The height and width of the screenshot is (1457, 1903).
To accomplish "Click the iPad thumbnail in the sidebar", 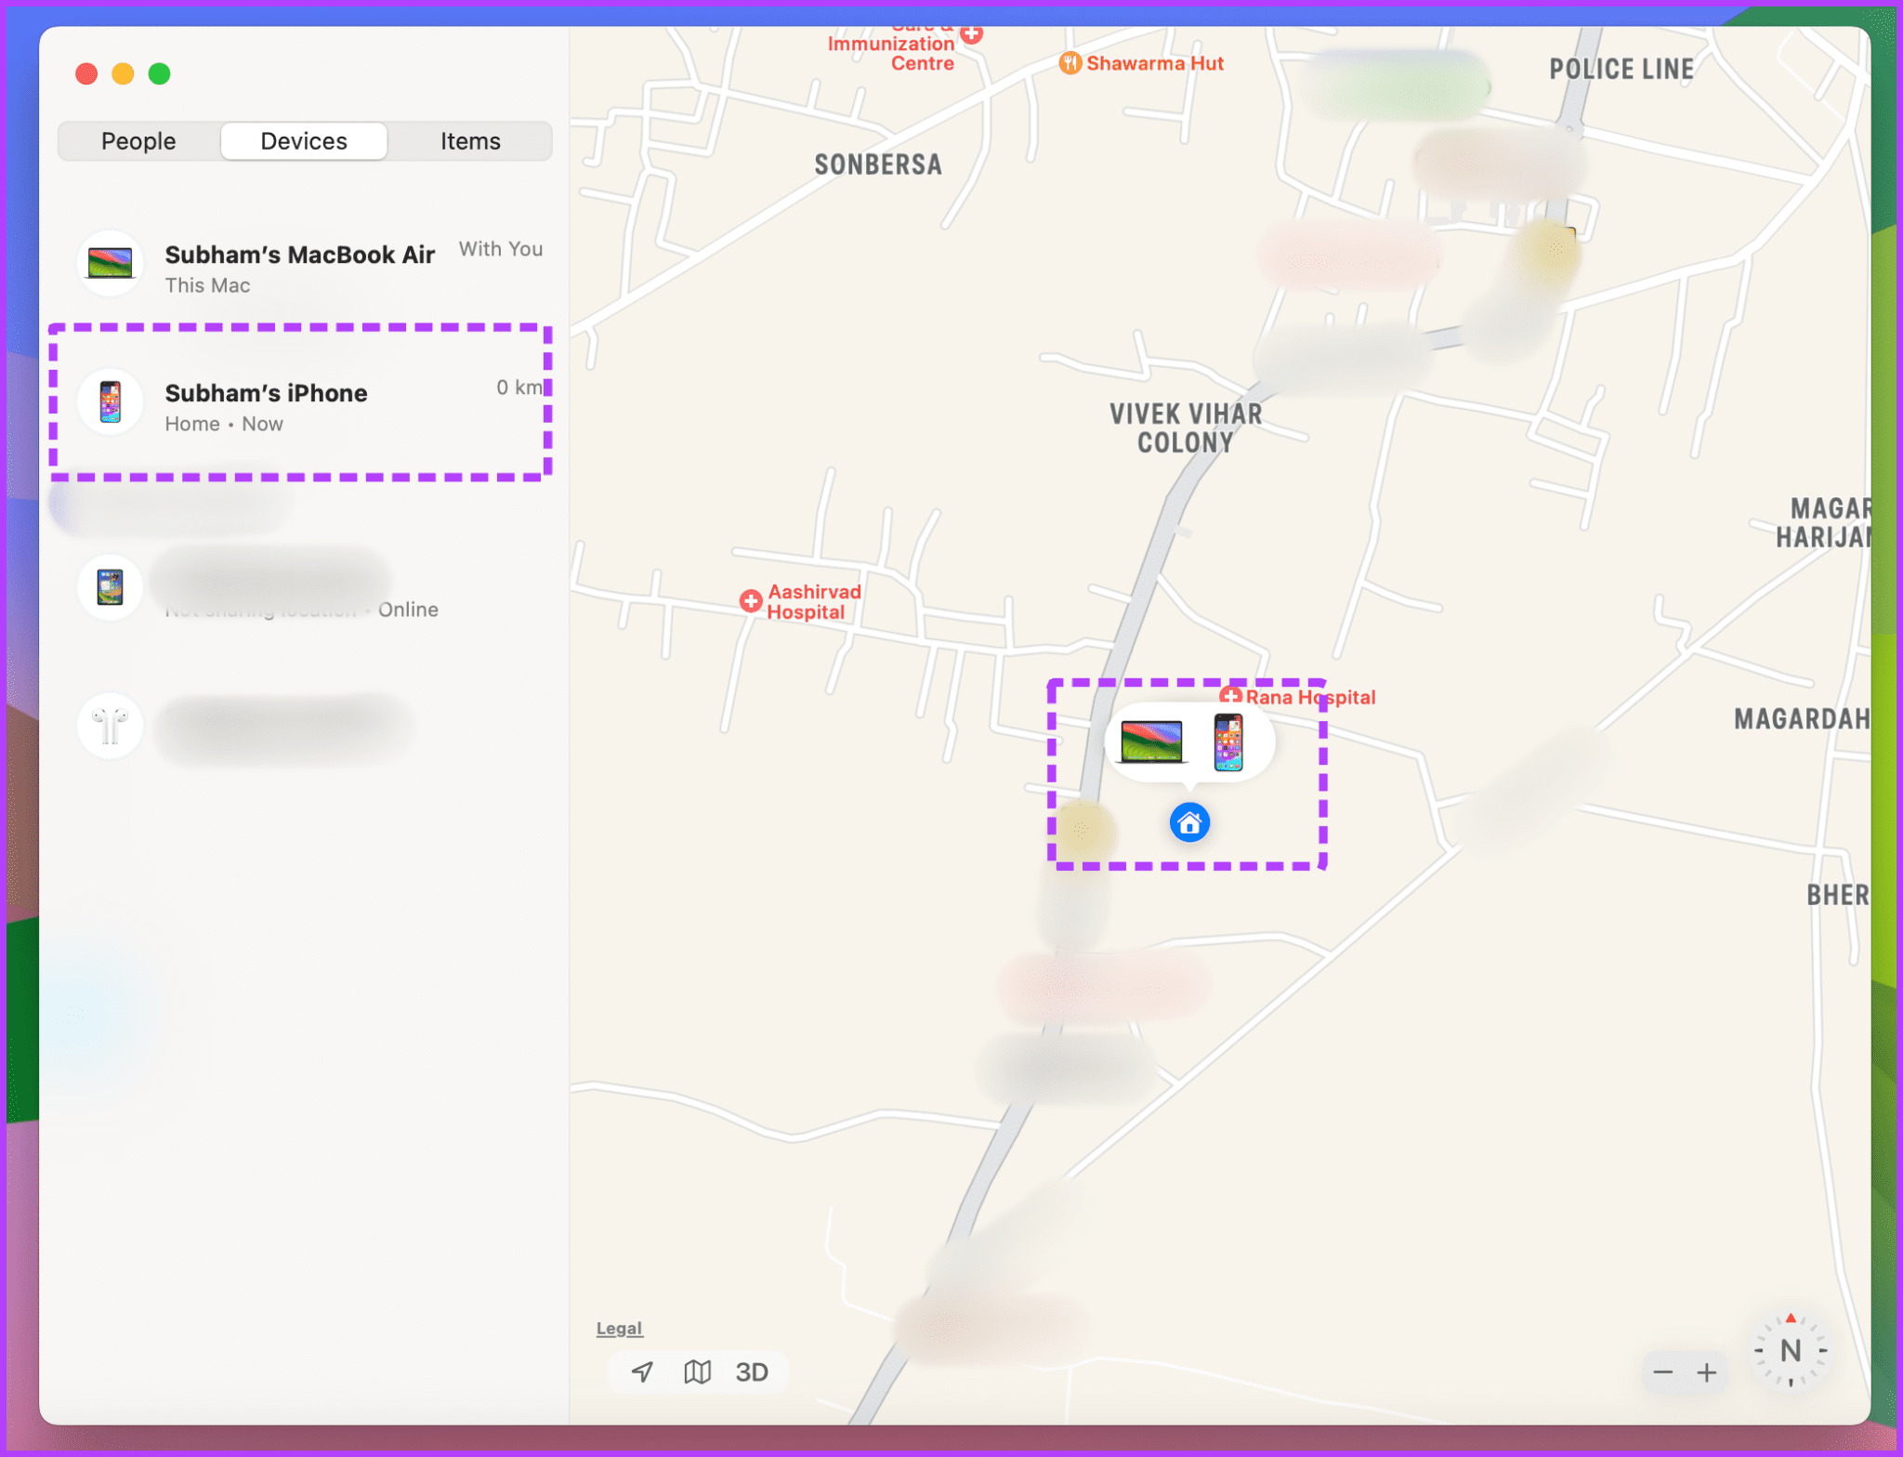I will [110, 586].
